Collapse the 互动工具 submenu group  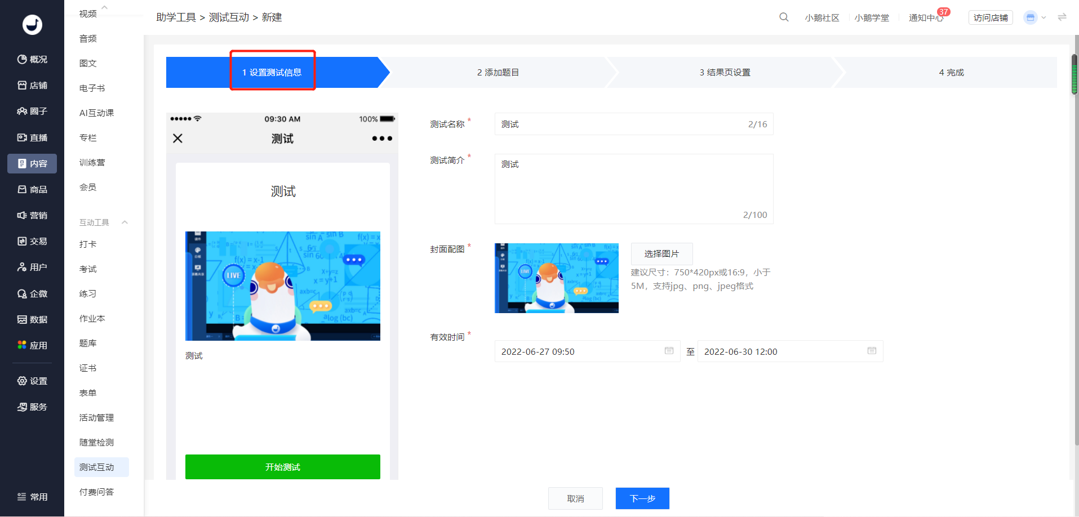point(125,222)
